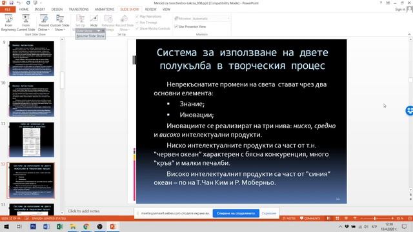Select slide 12 thumbnail
Screen dimensions: 413x232
point(31,180)
